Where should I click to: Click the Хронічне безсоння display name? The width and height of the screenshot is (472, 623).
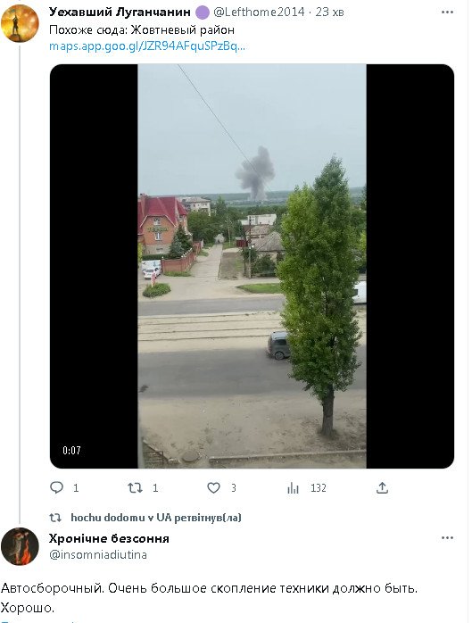[109, 538]
